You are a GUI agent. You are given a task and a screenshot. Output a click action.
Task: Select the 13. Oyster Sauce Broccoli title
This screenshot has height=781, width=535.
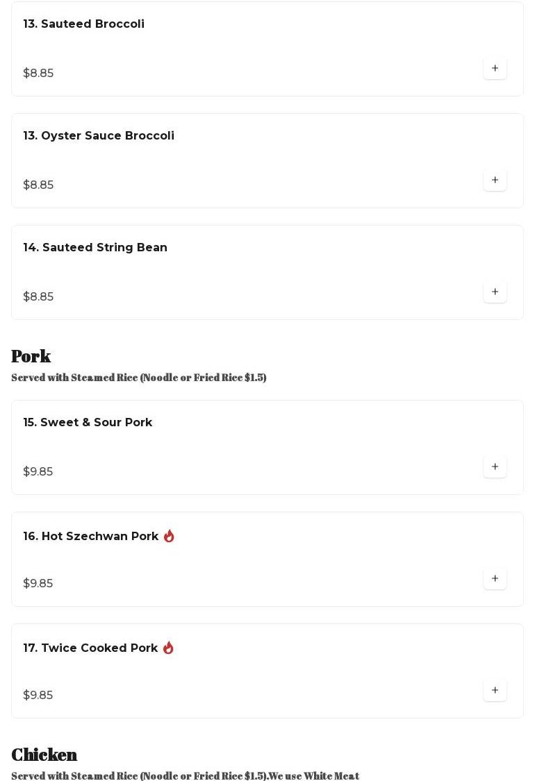[99, 136]
